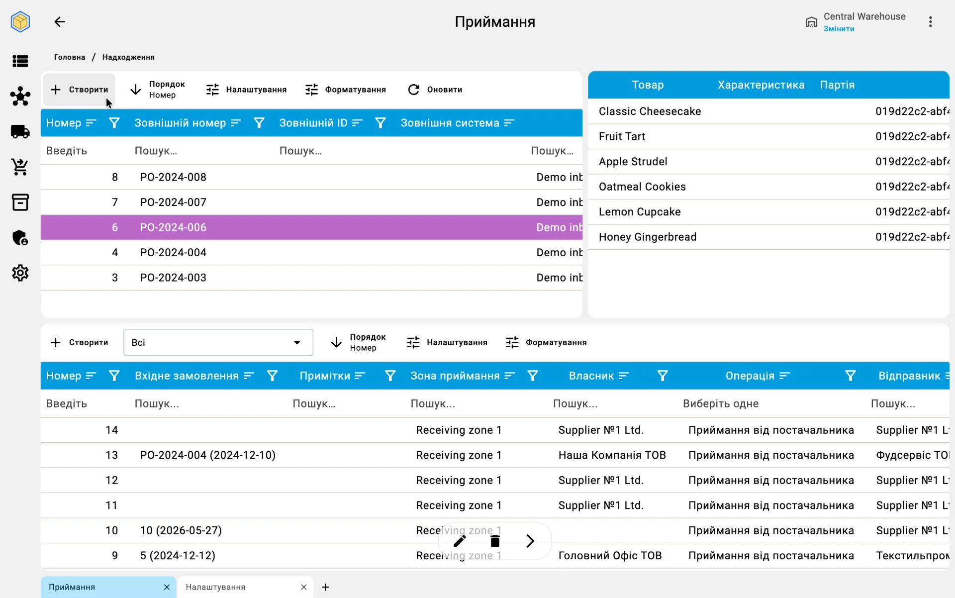Sort by Зовнішня система column
The height and width of the screenshot is (598, 955).
[x=509, y=123]
